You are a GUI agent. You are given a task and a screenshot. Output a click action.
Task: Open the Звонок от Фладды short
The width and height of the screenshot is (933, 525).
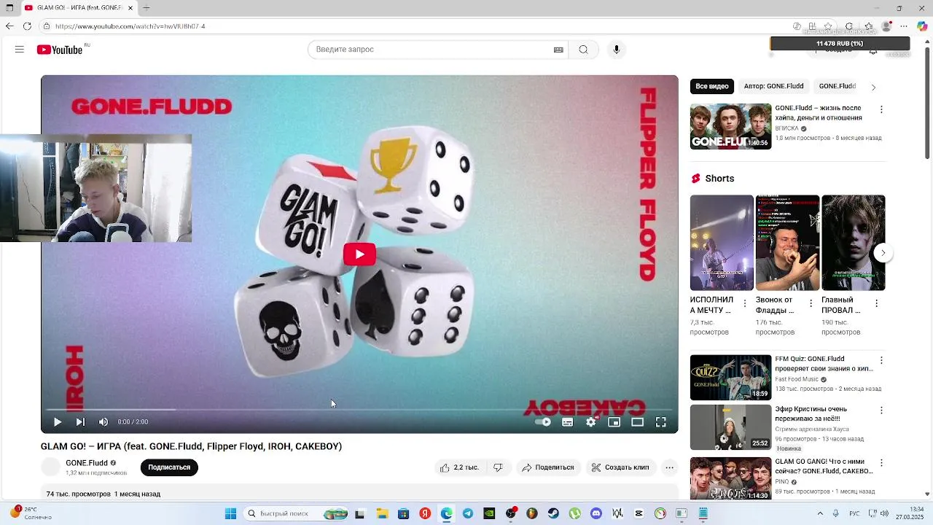[x=787, y=242]
